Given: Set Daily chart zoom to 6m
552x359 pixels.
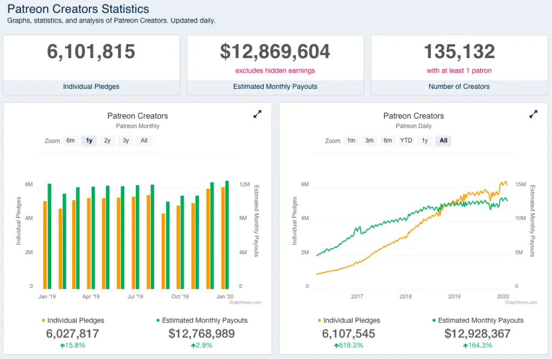Looking at the screenshot, I should [x=388, y=140].
